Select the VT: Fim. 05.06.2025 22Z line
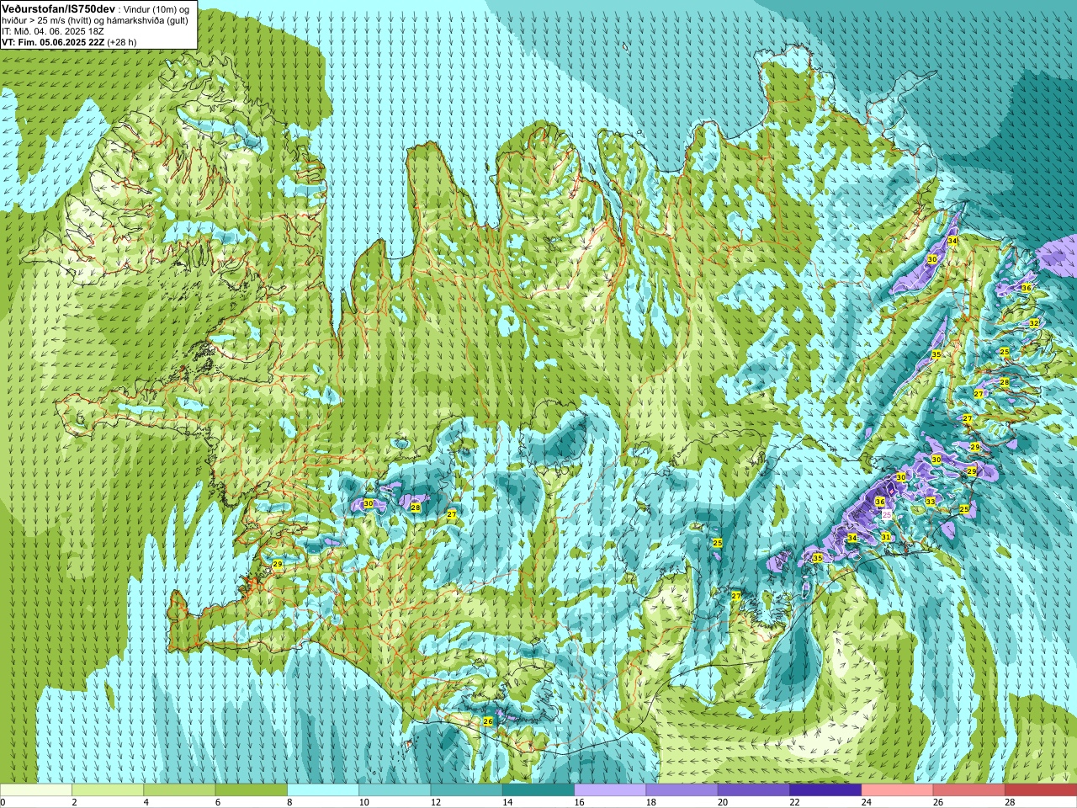Viewport: 1077px width, 808px height. pos(69,41)
